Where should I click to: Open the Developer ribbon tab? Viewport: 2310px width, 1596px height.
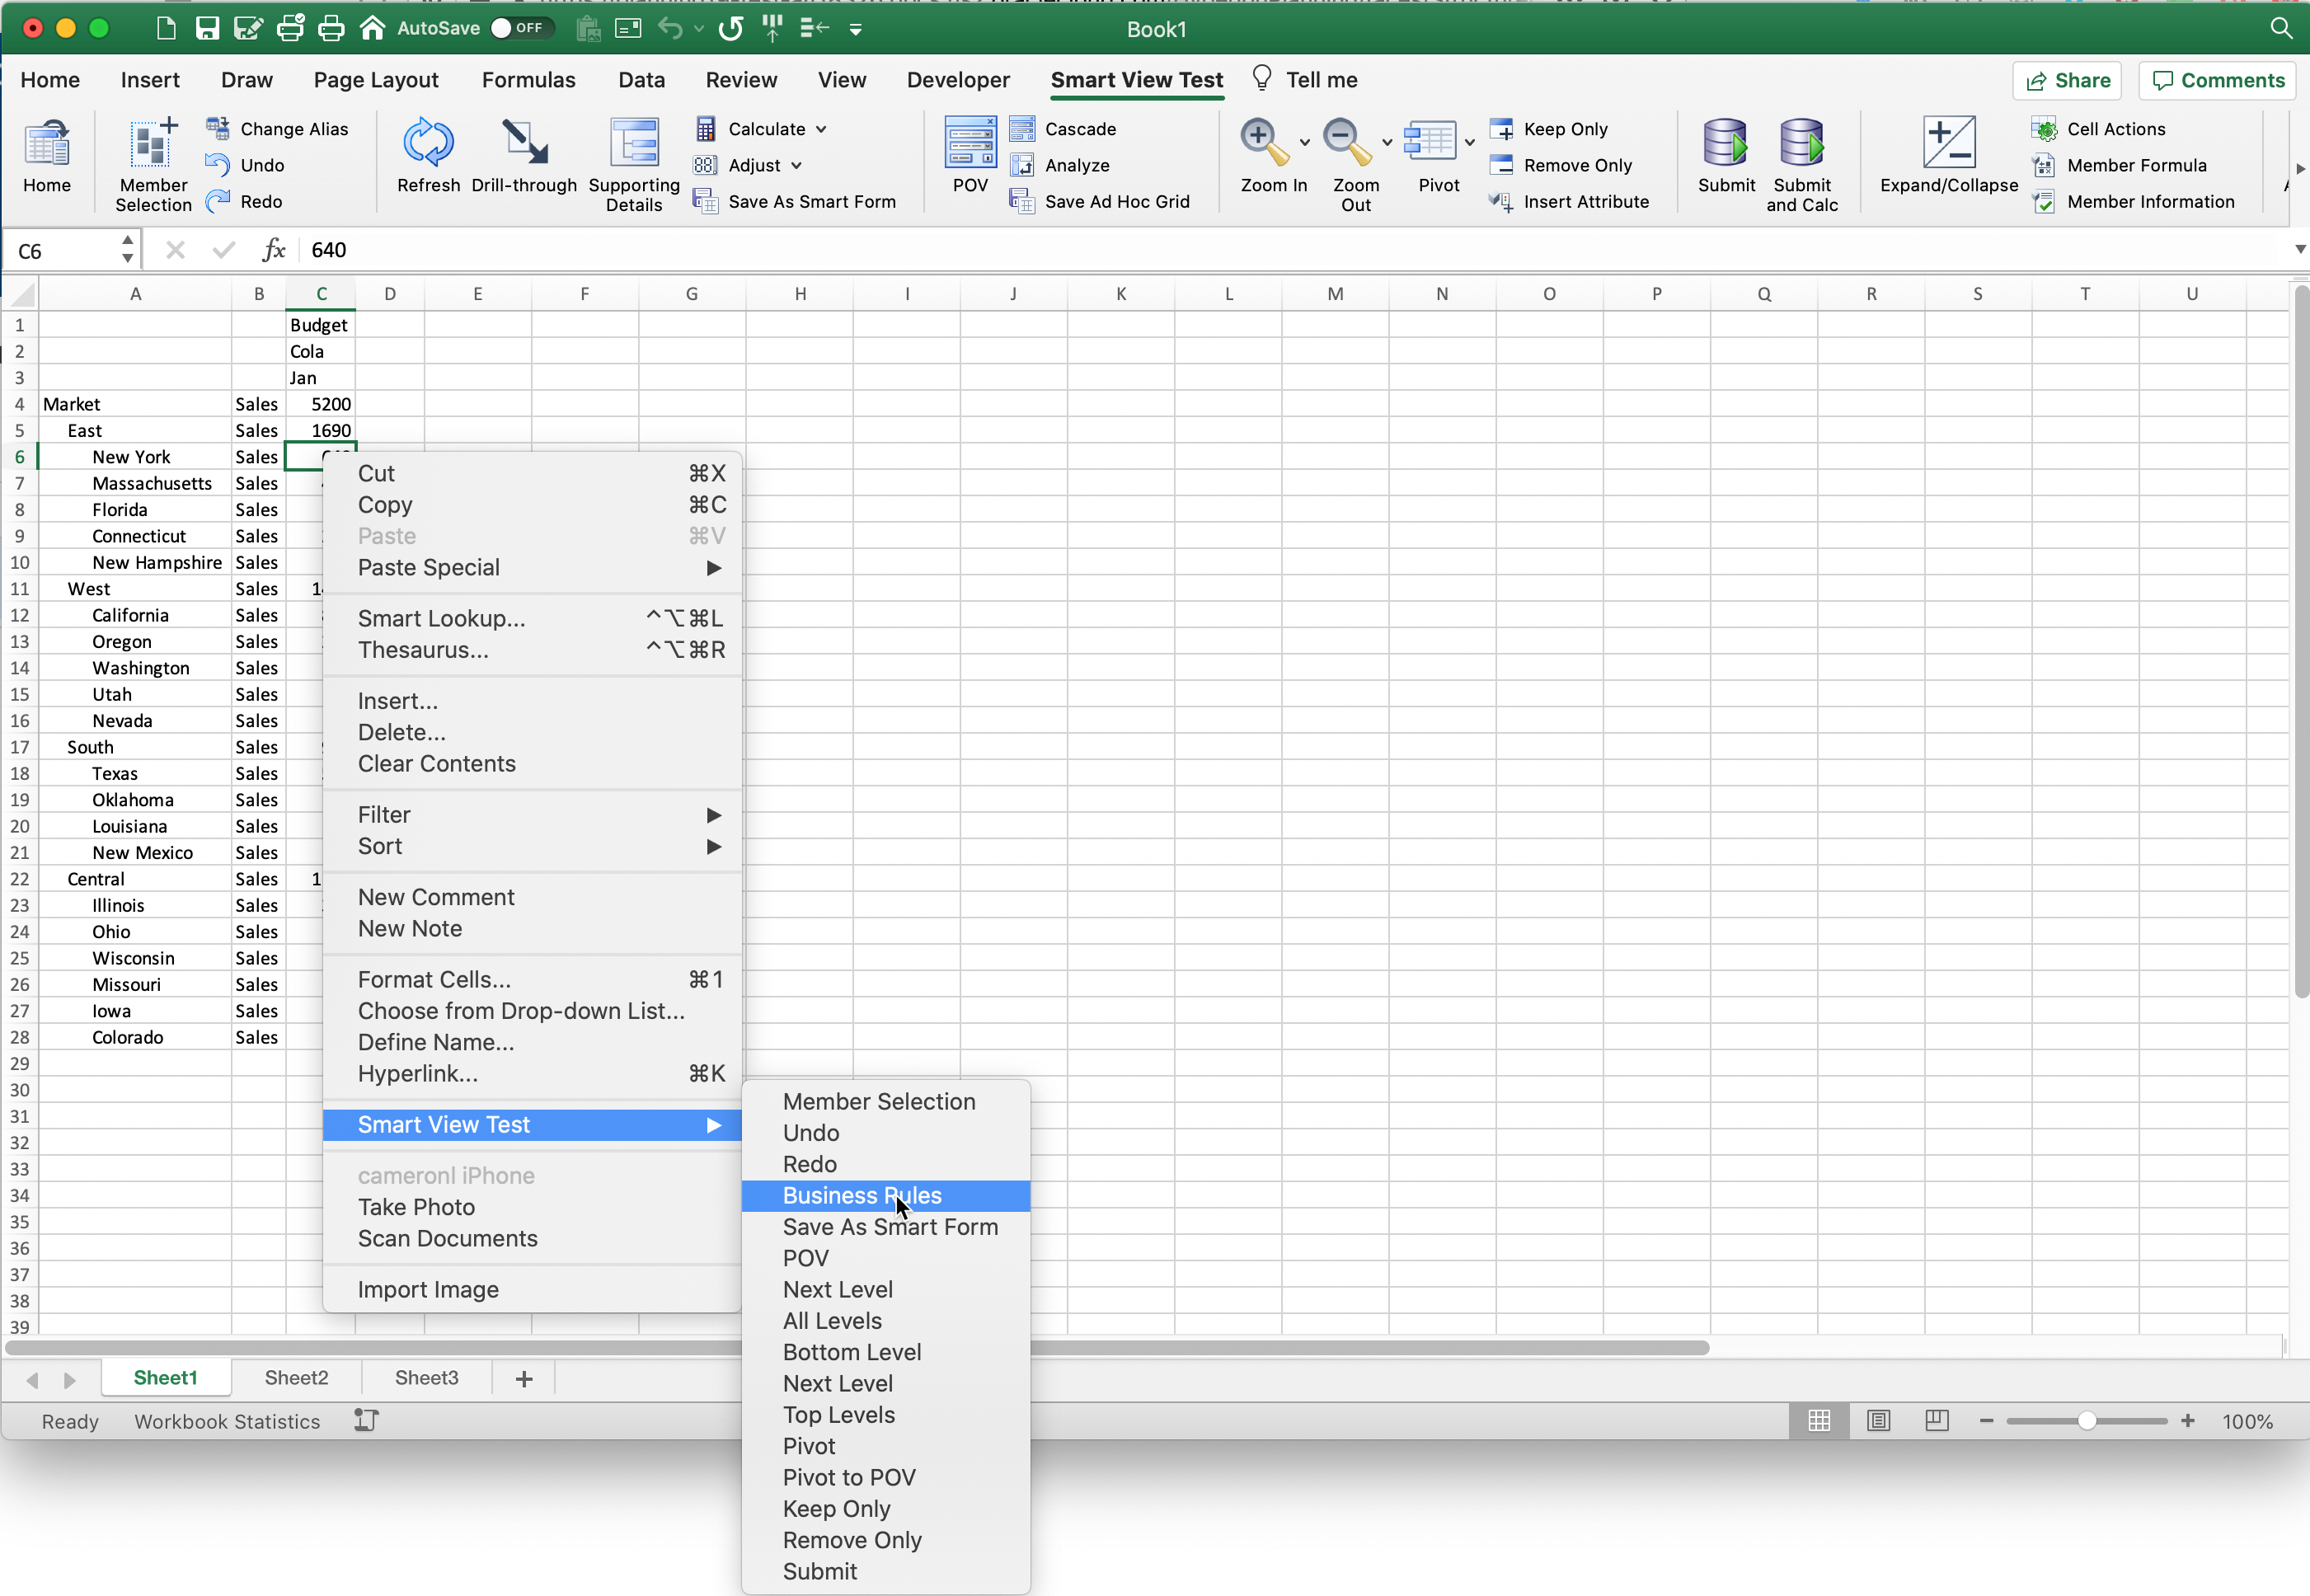coord(958,80)
